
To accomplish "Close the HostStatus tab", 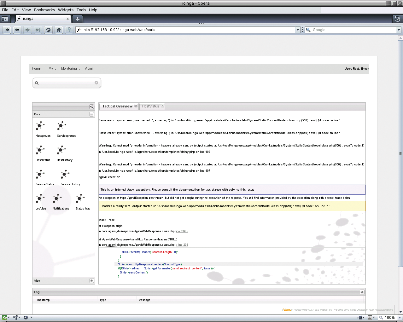I will (162, 106).
